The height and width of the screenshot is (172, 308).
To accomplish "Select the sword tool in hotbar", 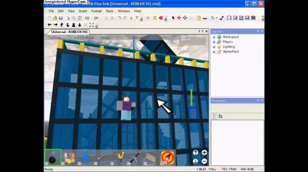I will coord(135,158).
